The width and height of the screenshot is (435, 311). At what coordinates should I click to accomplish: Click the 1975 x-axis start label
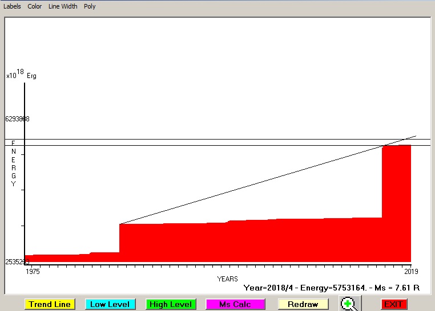click(34, 271)
